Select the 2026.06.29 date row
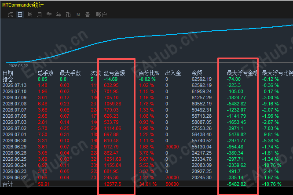This screenshot has width=293, height=195. click(146, 147)
